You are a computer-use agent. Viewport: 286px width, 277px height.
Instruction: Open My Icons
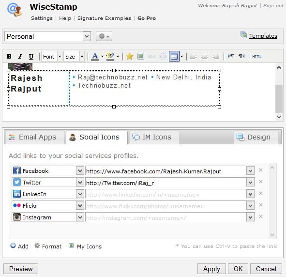pyautogui.click(x=85, y=246)
